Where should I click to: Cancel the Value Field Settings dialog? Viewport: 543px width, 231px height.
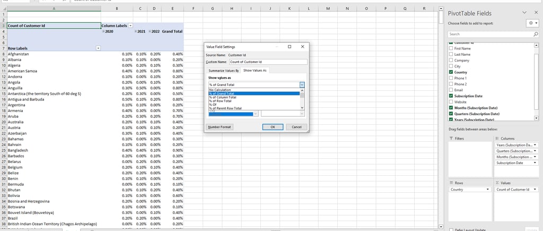coord(296,127)
